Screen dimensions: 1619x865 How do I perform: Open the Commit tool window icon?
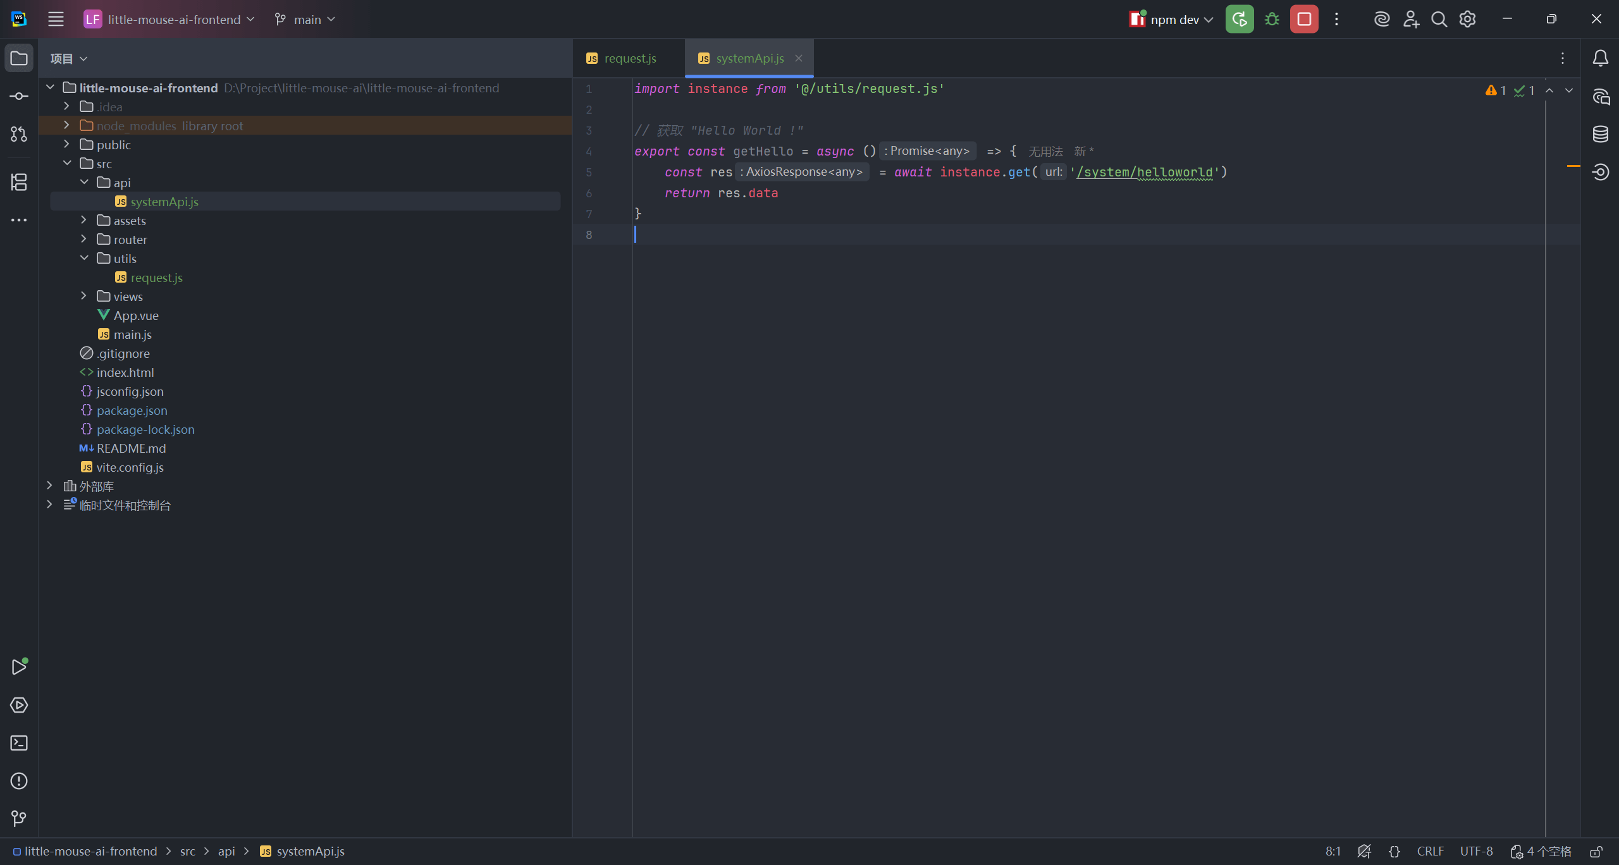pyautogui.click(x=19, y=96)
